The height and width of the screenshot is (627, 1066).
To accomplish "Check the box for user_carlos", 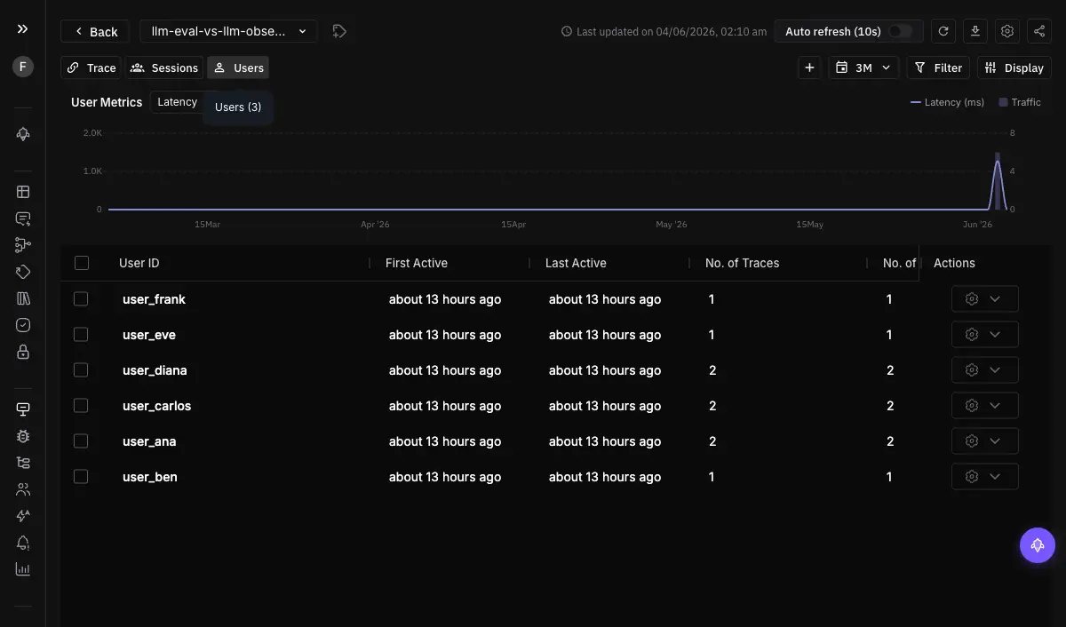I will click(x=81, y=406).
